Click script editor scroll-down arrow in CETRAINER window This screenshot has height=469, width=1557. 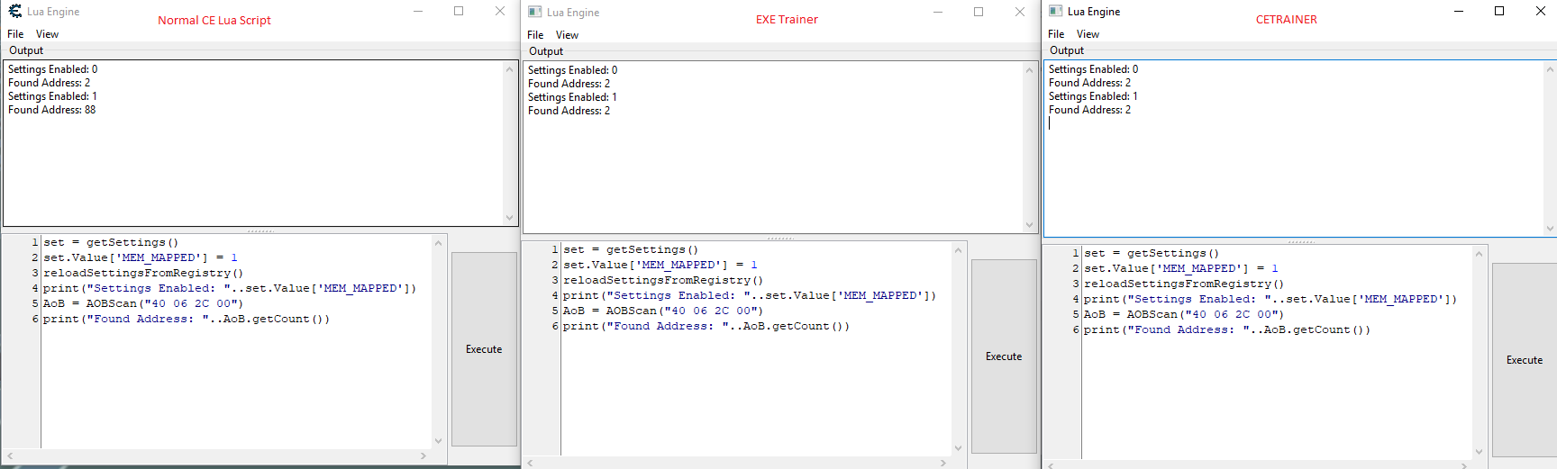1479,452
